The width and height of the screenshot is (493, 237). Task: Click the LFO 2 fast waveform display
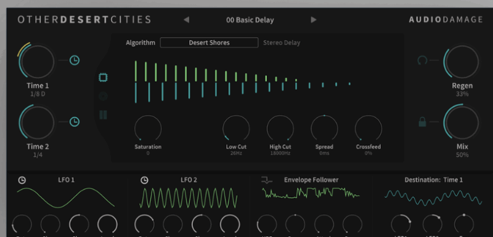189,198
